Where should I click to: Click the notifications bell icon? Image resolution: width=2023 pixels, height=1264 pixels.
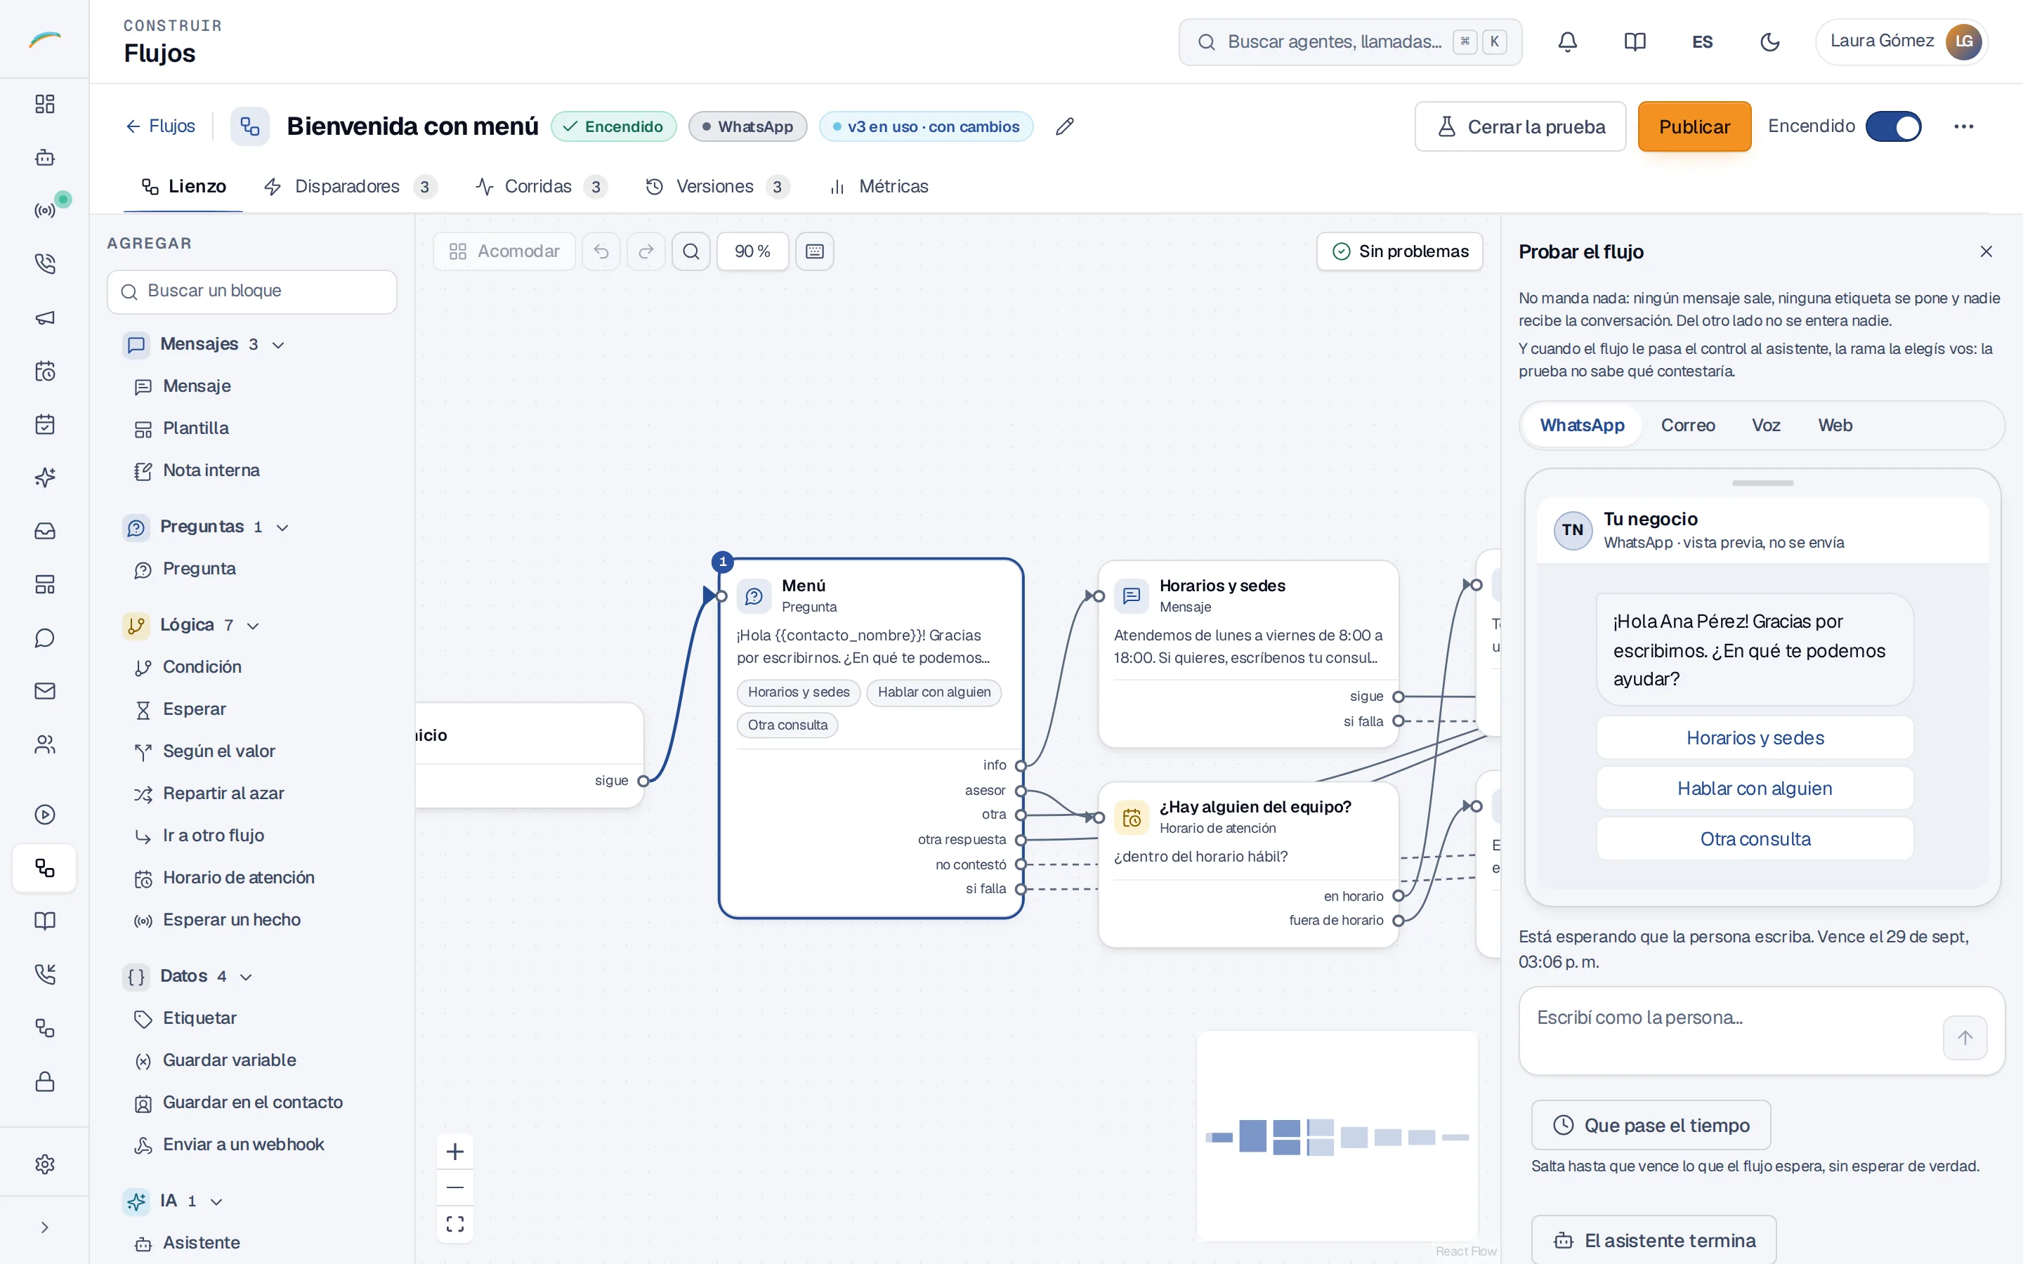pyautogui.click(x=1567, y=42)
